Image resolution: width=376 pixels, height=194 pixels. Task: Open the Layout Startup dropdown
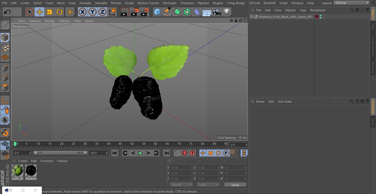352,3
